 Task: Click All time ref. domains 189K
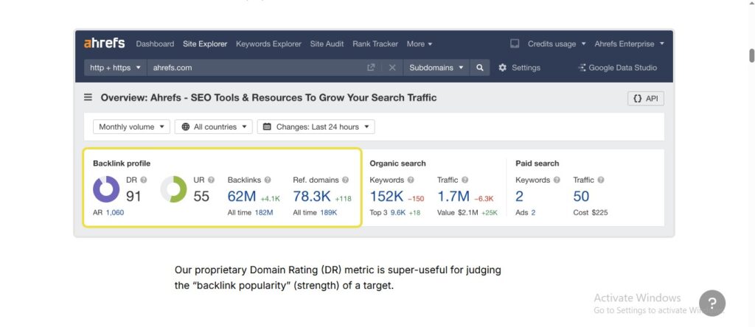328,212
